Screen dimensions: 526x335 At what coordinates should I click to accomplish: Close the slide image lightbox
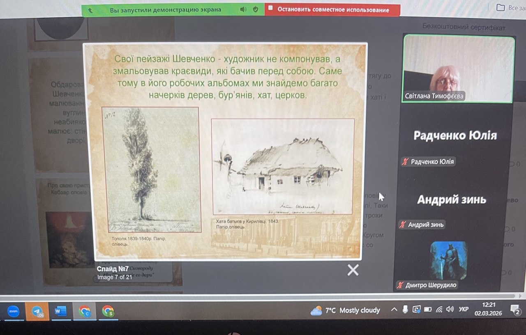[353, 270]
